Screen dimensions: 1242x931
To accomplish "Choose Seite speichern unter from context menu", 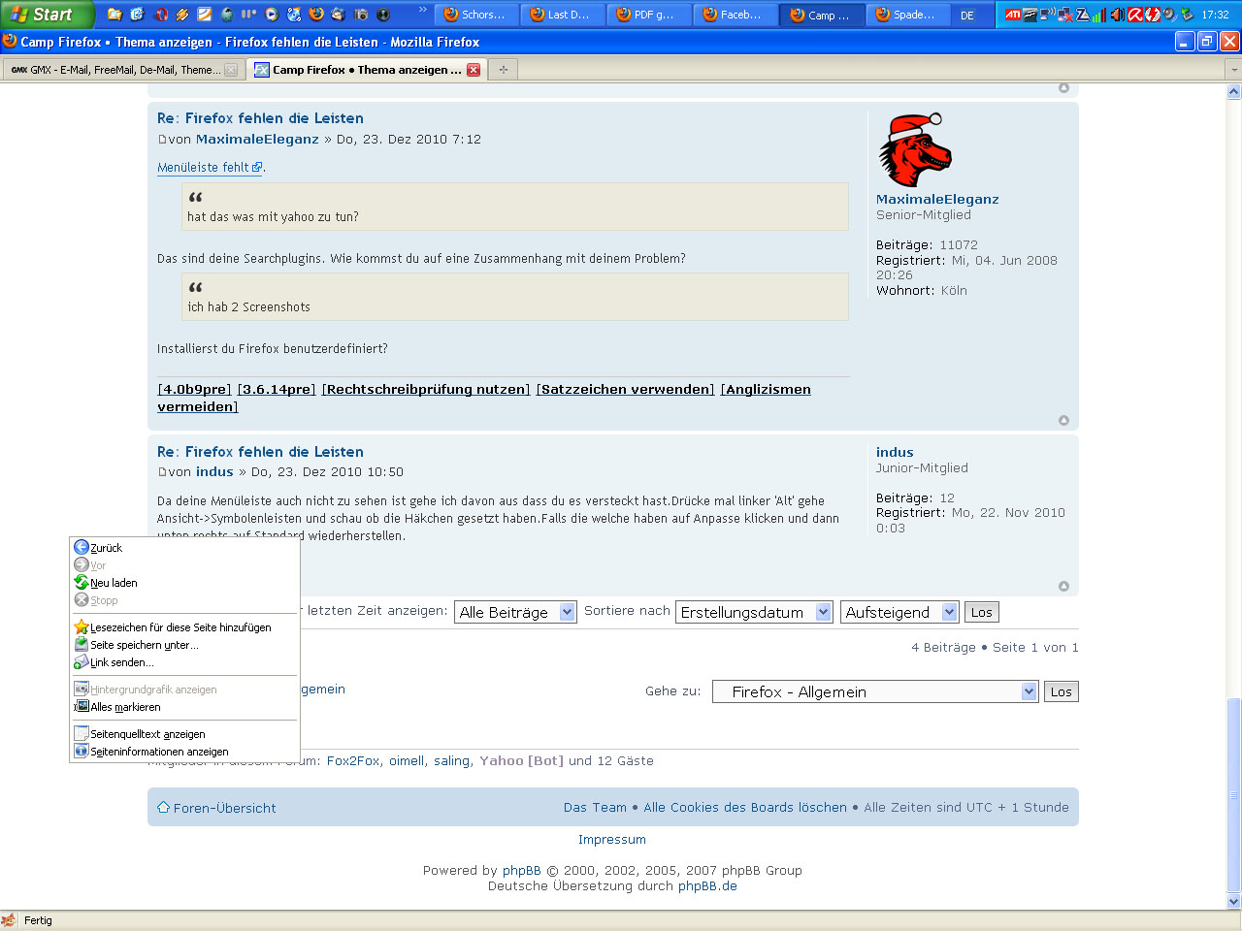I will (144, 645).
